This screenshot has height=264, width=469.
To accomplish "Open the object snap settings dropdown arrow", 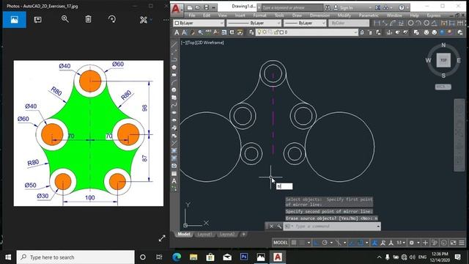I will coord(366,243).
